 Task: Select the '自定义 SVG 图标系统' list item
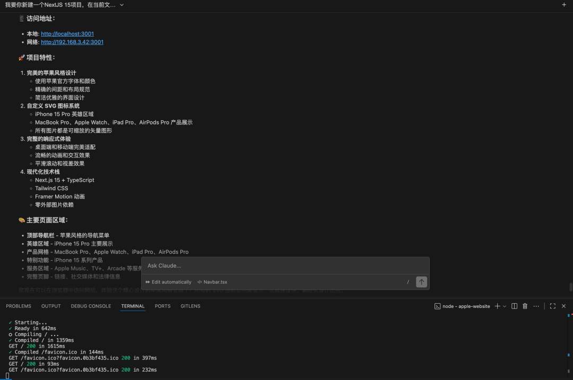(x=53, y=106)
